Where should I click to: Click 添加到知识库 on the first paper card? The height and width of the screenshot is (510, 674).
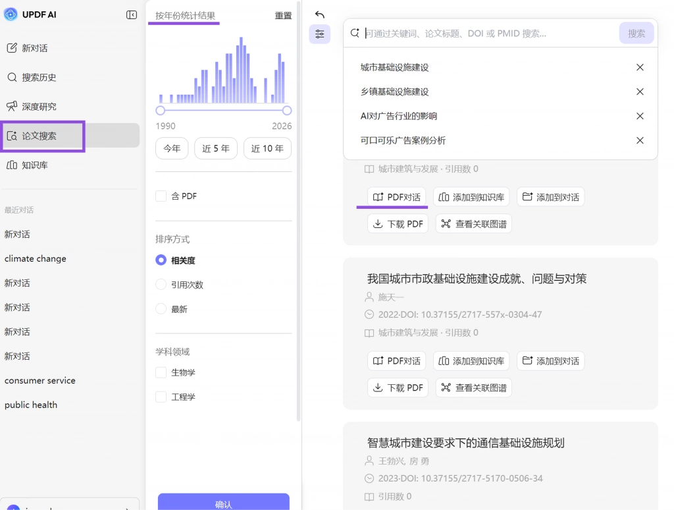tap(471, 197)
